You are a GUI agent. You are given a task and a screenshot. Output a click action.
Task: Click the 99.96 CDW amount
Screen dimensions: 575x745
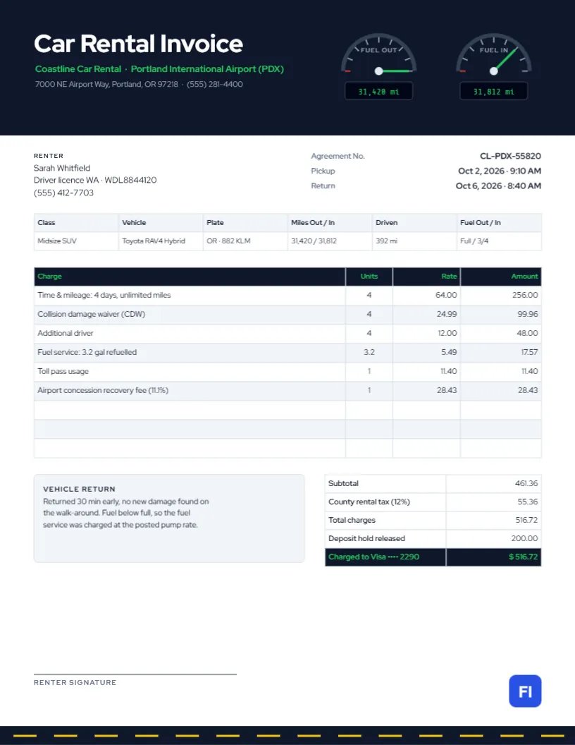tap(528, 314)
